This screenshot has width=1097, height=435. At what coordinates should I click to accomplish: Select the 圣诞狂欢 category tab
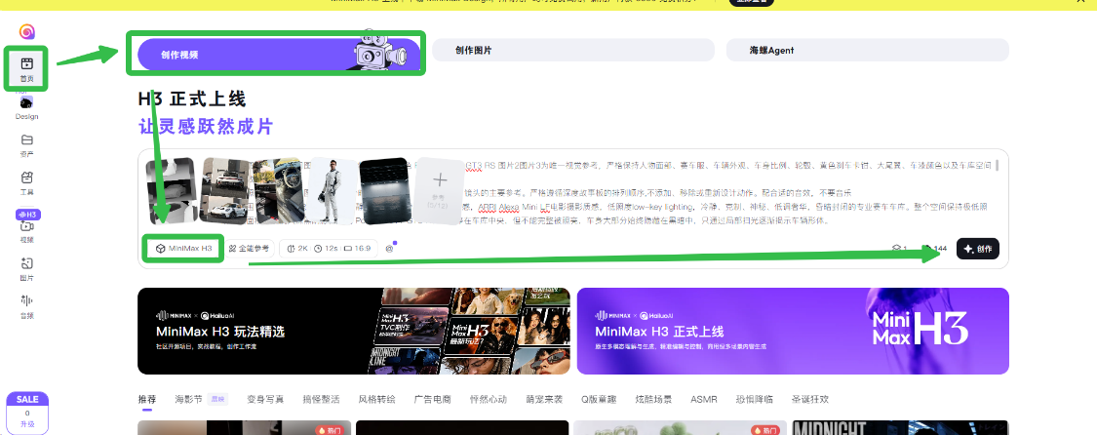[810, 399]
